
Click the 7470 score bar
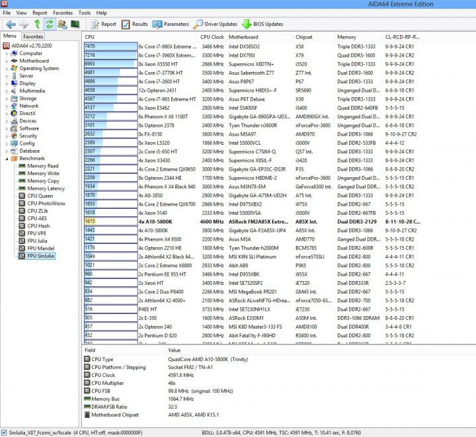click(x=111, y=46)
